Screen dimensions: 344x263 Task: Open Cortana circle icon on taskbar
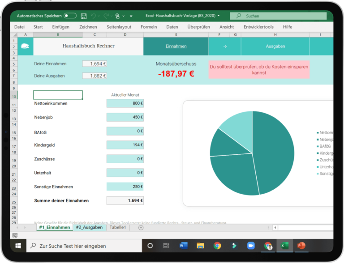(150, 246)
